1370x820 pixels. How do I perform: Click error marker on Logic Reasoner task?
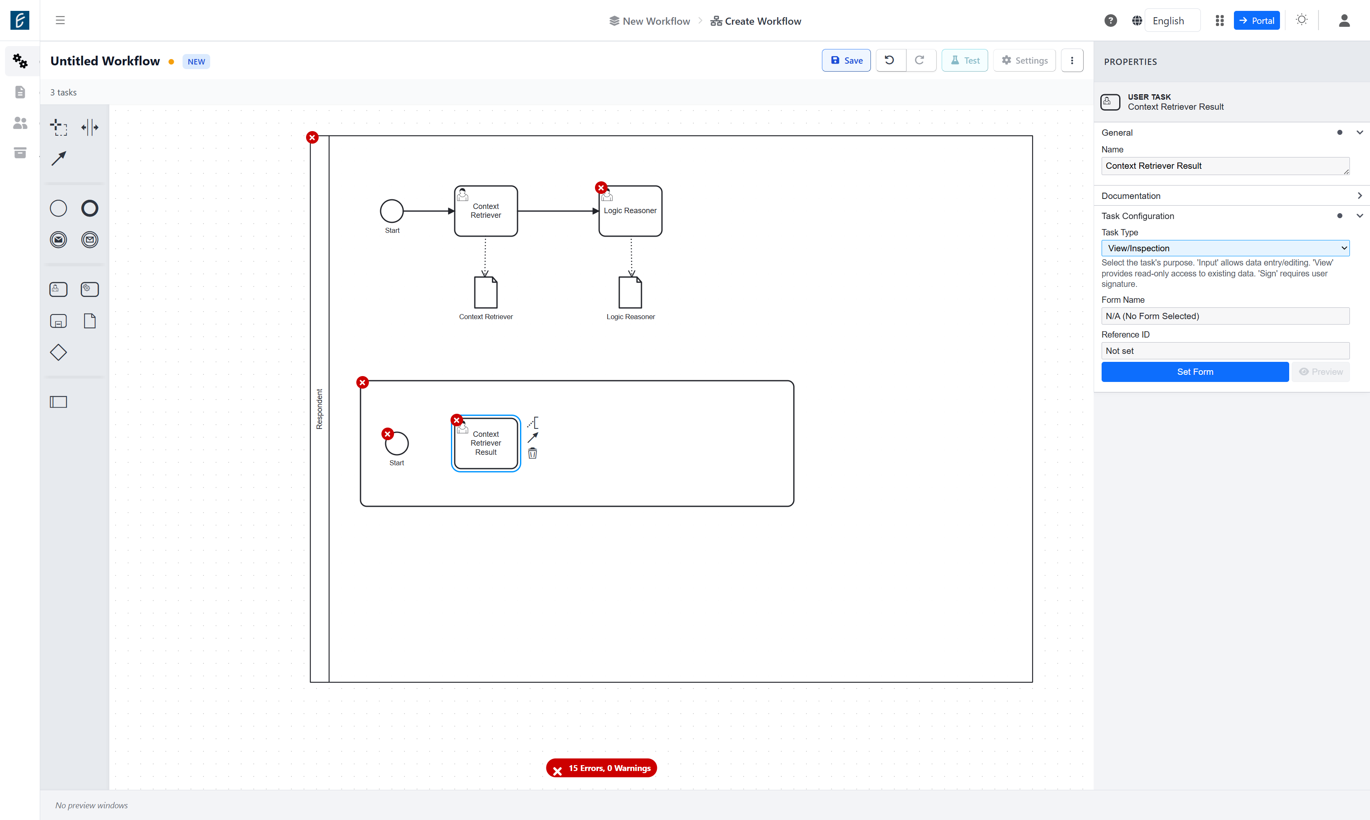(x=601, y=188)
